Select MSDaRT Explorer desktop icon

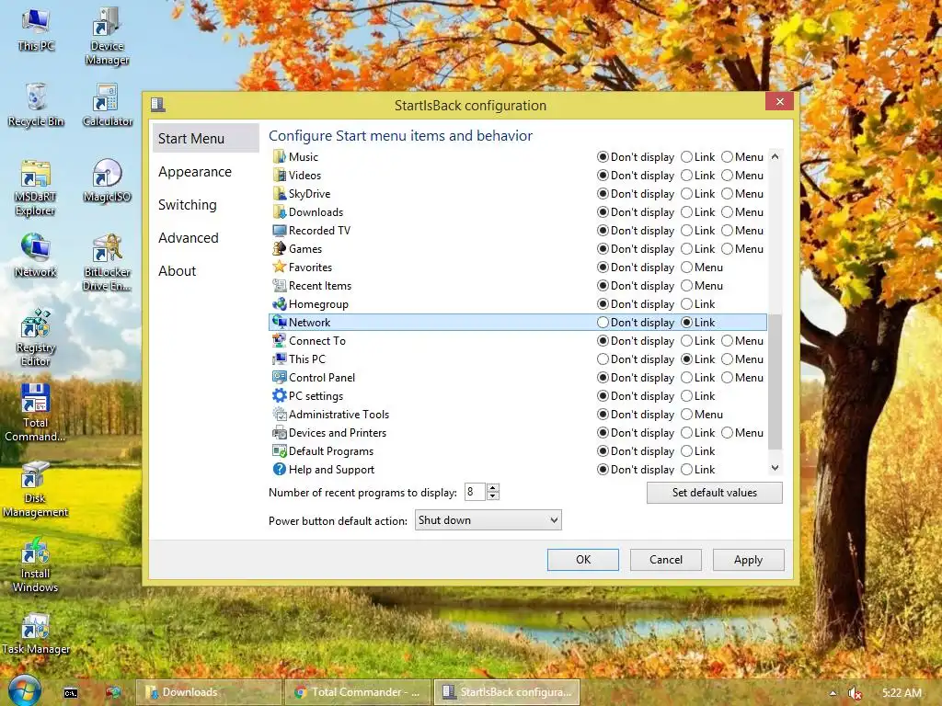click(36, 188)
